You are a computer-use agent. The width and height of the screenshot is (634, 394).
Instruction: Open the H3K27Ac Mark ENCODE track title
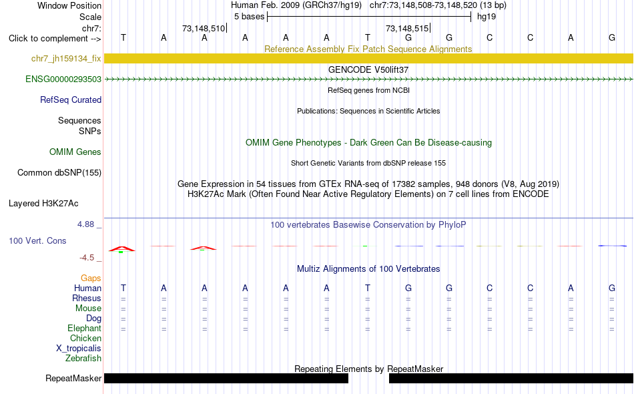368,194
